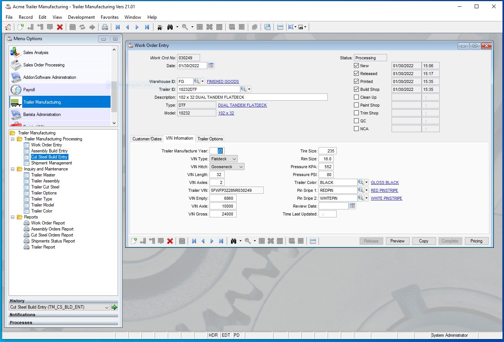Image resolution: width=504 pixels, height=342 pixels.
Task: Go to last record using main toolbar
Action: point(147,27)
